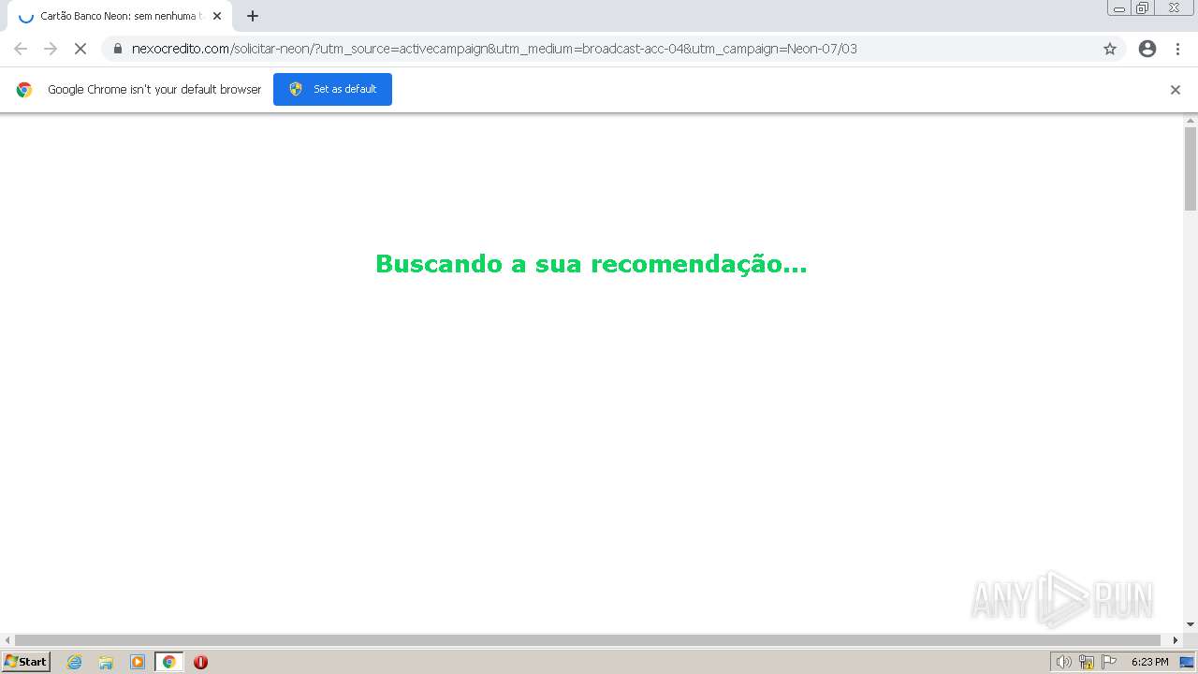Stop loading the page
Image resolution: width=1198 pixels, height=674 pixels.
[x=80, y=49]
